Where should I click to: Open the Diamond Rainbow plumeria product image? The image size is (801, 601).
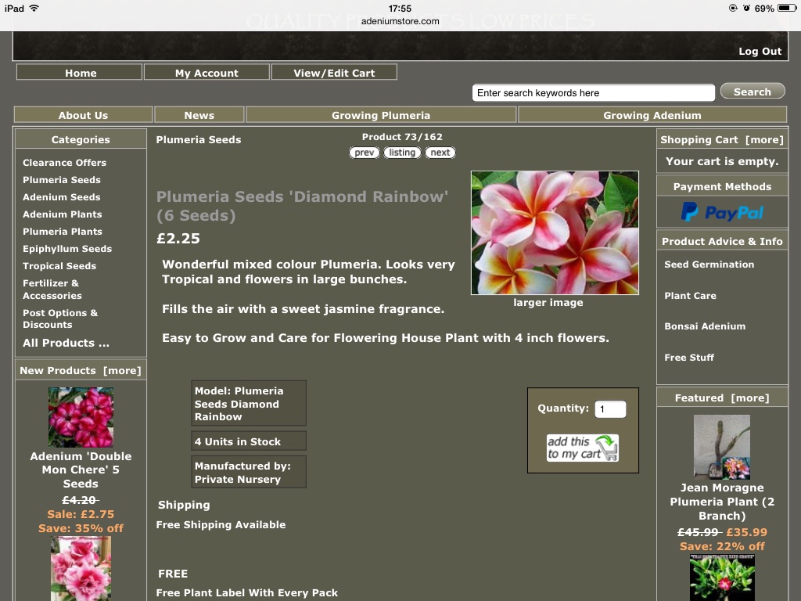[555, 232]
